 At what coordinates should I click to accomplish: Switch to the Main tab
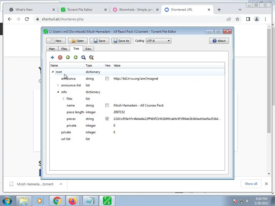tap(52, 49)
